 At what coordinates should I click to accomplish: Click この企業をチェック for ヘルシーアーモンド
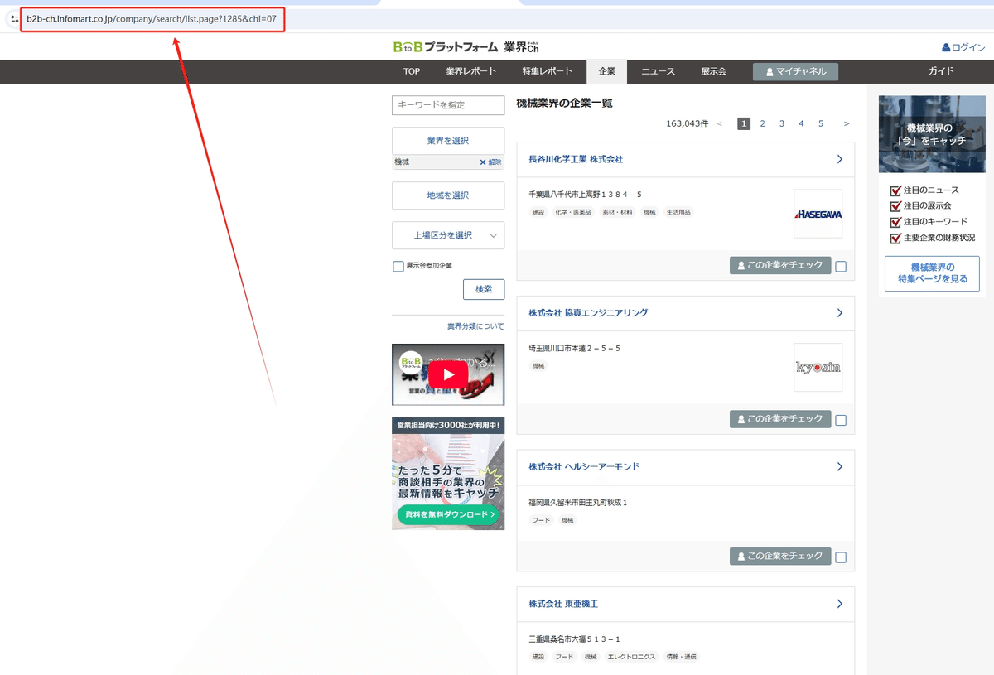pyautogui.click(x=780, y=556)
